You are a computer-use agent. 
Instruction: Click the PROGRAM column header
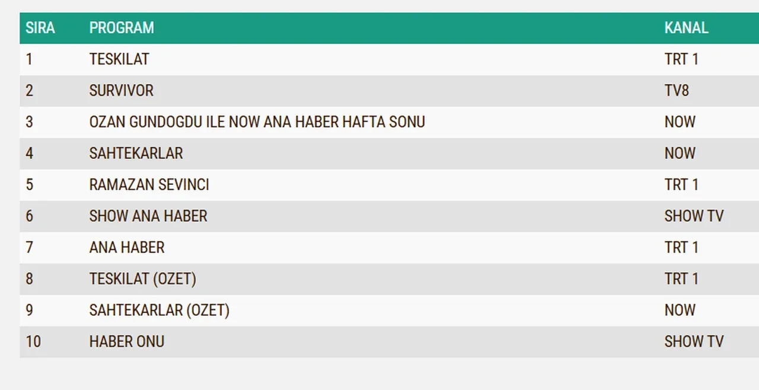tap(122, 28)
